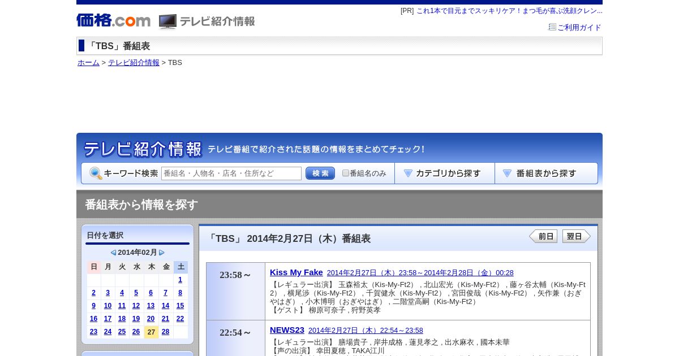The image size is (679, 356).
Task: Open the ご利用ガイド link
Action: tap(579, 27)
